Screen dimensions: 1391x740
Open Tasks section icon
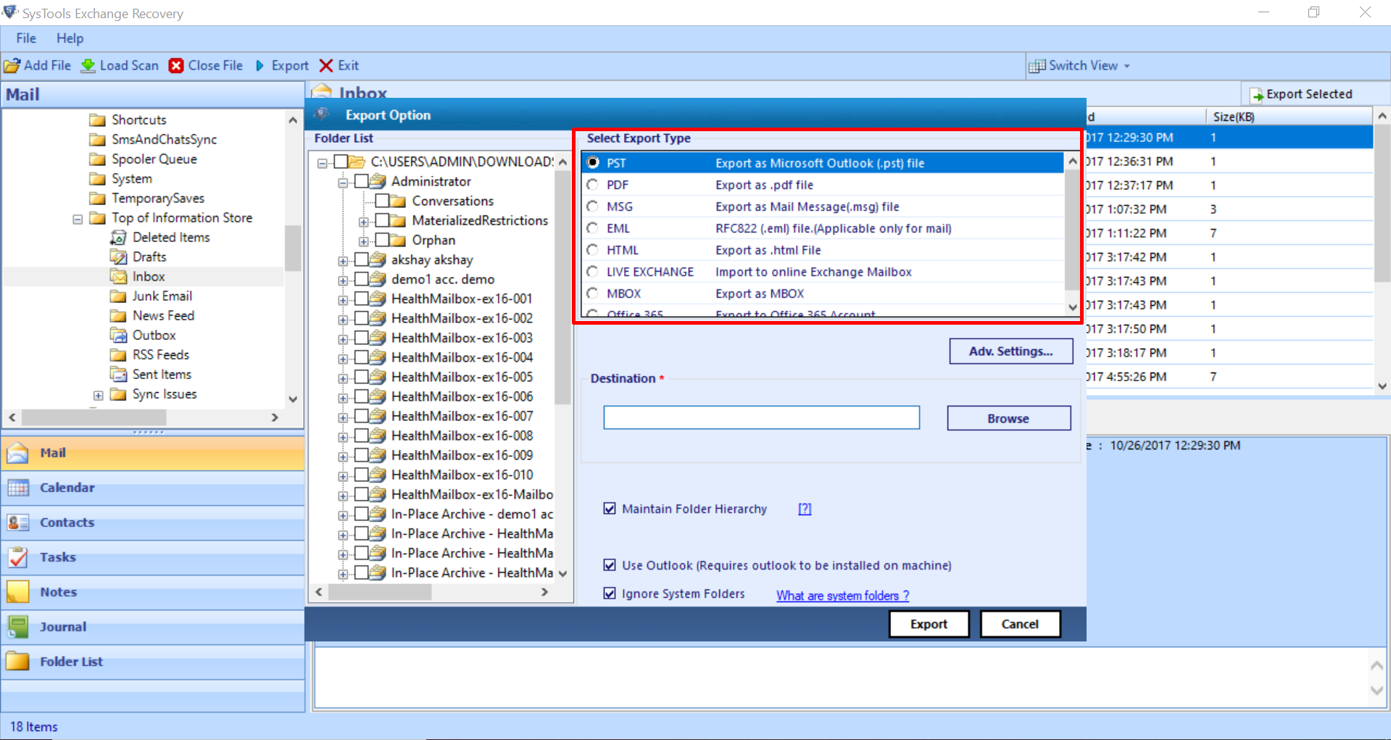coord(18,557)
